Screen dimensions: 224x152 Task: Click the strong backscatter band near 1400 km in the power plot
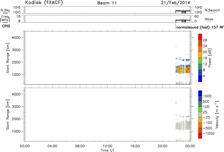[x=183, y=70]
